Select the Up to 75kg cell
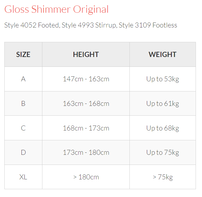 tap(163, 152)
